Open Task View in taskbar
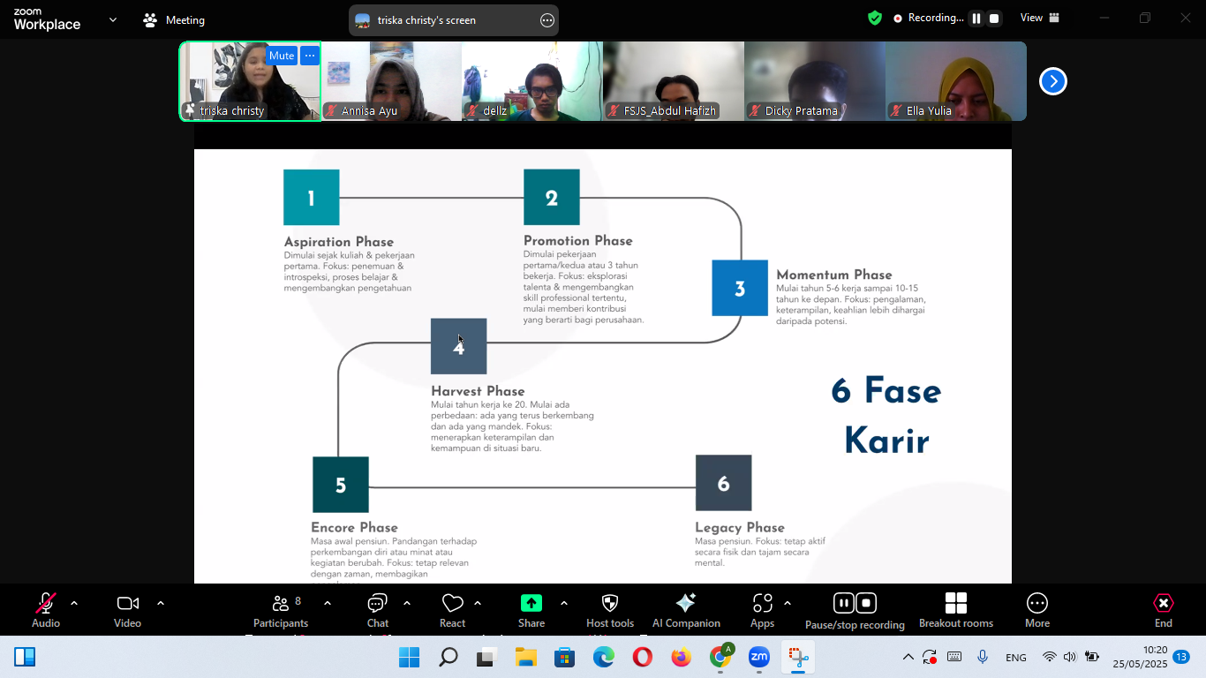This screenshot has height=678, width=1206. [486, 657]
